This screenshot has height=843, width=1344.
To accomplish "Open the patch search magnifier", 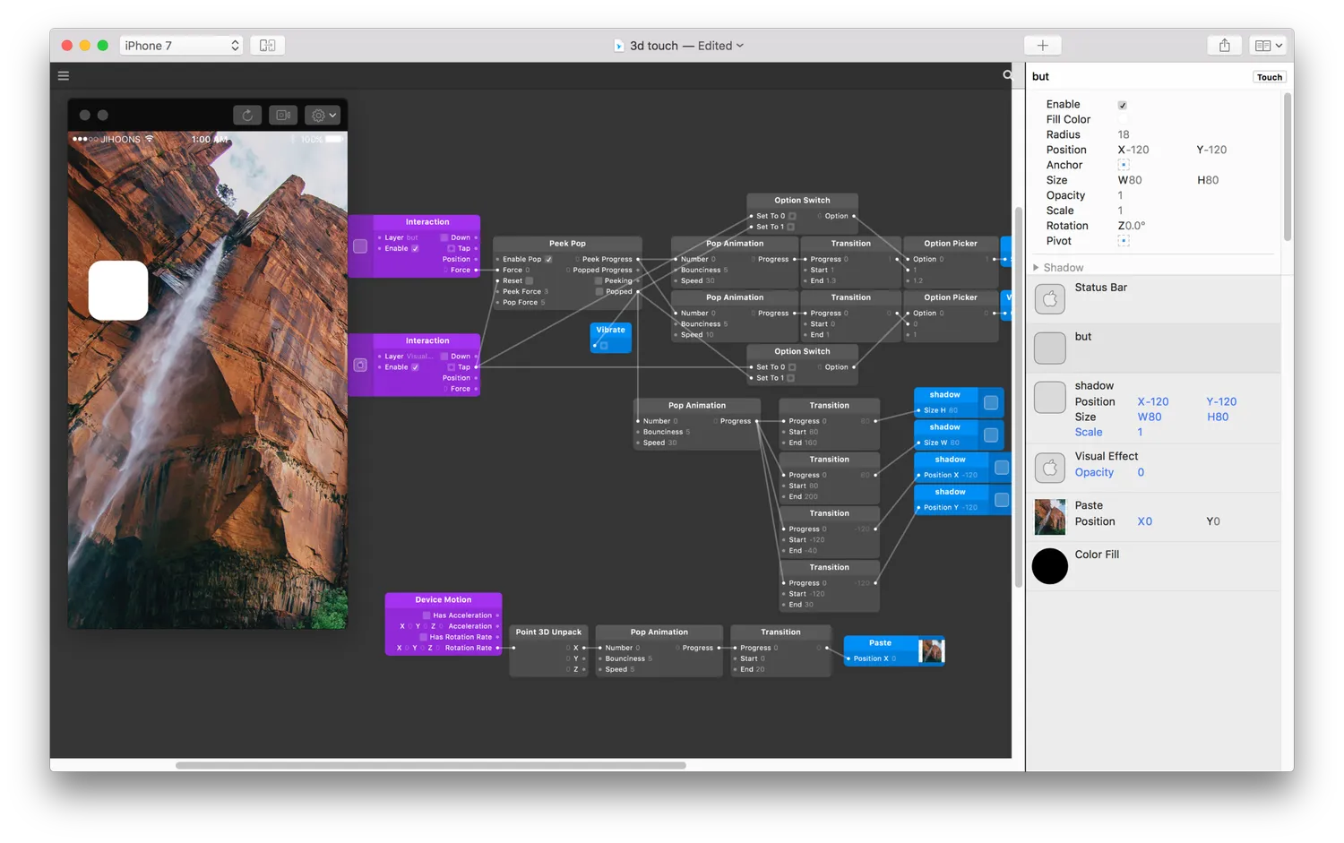I will click(x=1007, y=75).
